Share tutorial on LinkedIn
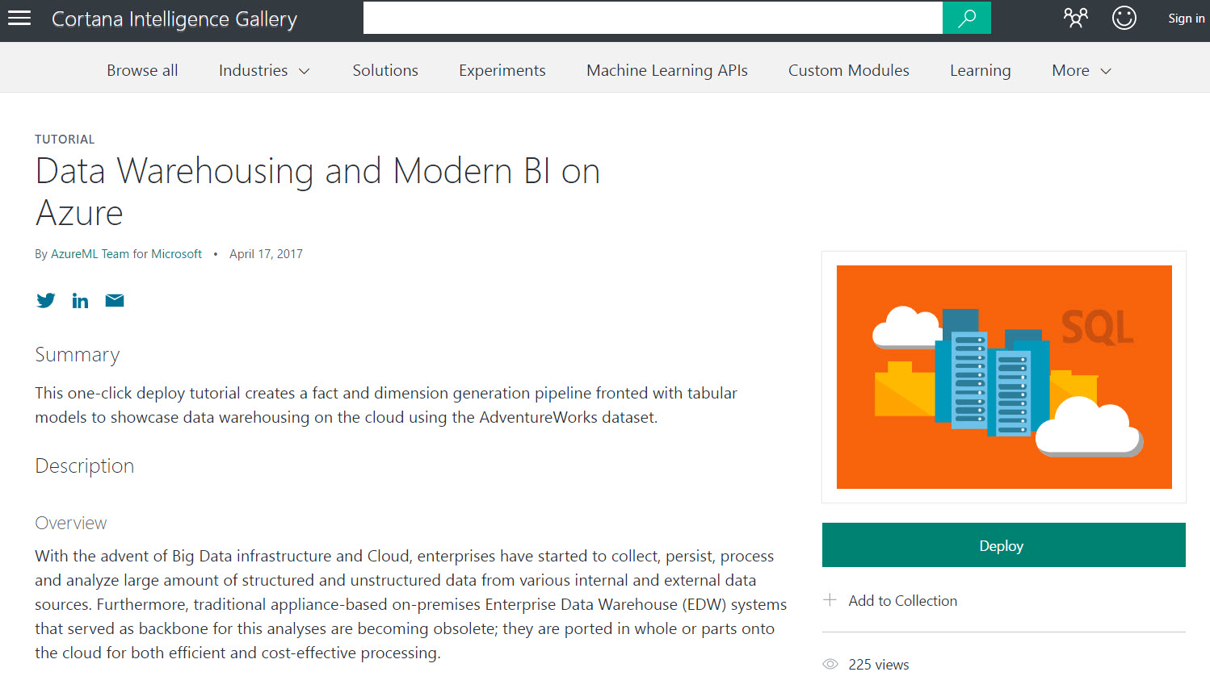The width and height of the screenshot is (1210, 676). 80,301
